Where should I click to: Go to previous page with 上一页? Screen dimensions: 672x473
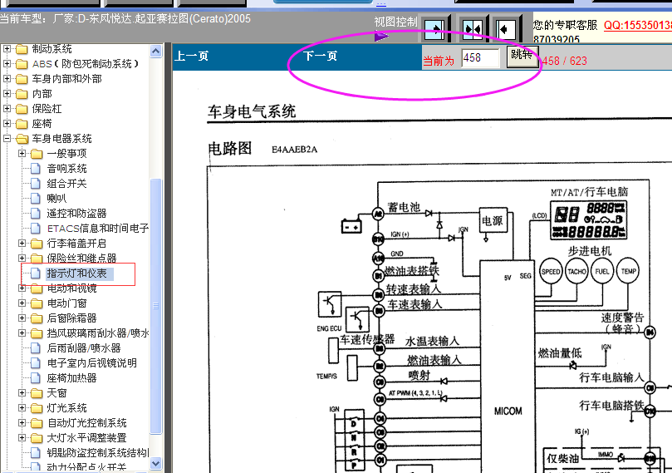tap(191, 57)
